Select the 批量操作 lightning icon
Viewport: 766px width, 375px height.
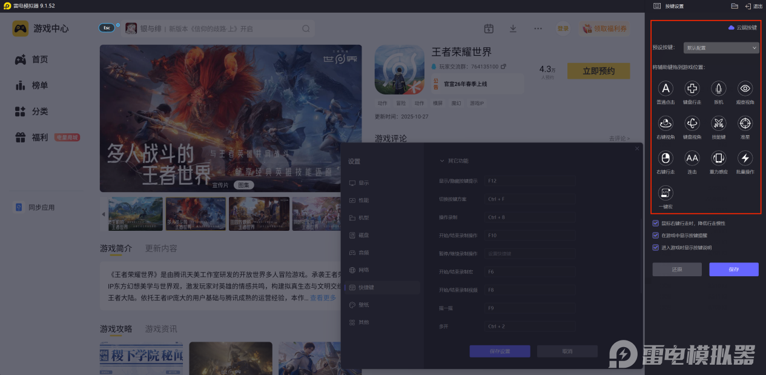(x=745, y=159)
